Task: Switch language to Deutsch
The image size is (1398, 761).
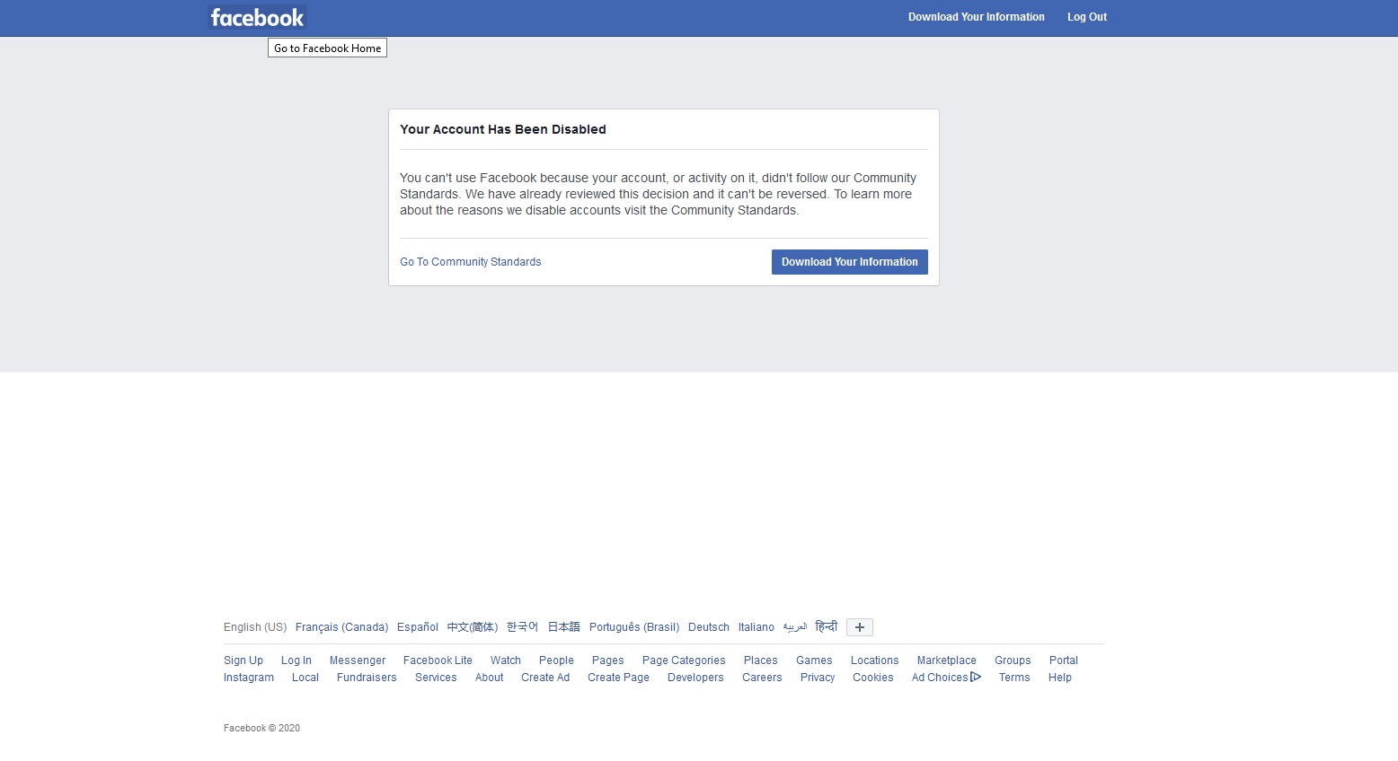Action: point(709,627)
